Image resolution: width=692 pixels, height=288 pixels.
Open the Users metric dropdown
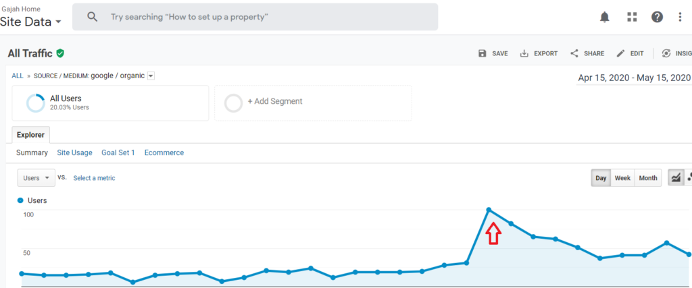(36, 178)
